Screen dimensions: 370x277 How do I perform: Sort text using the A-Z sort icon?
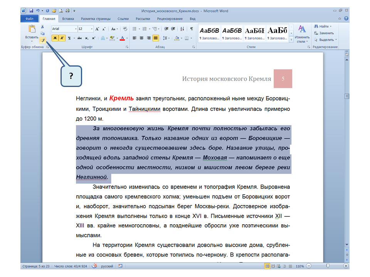coord(182,29)
